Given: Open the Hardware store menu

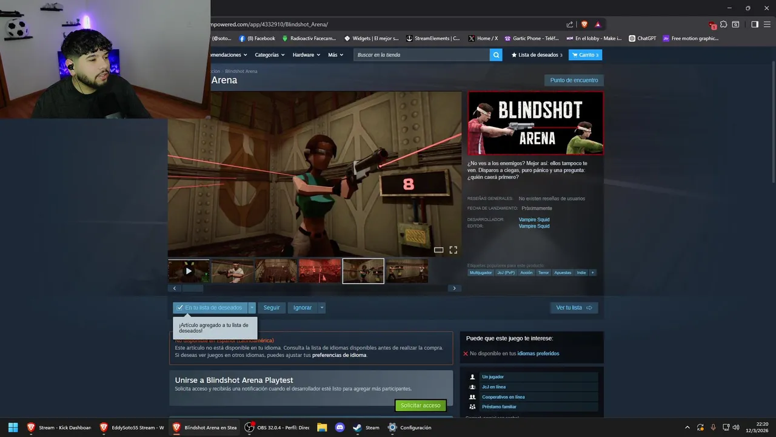Looking at the screenshot, I should (x=306, y=55).
